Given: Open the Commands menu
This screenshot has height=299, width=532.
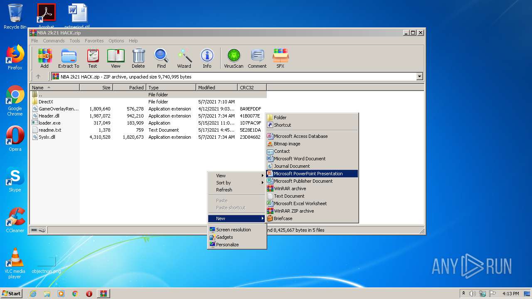Looking at the screenshot, I should click(54, 41).
